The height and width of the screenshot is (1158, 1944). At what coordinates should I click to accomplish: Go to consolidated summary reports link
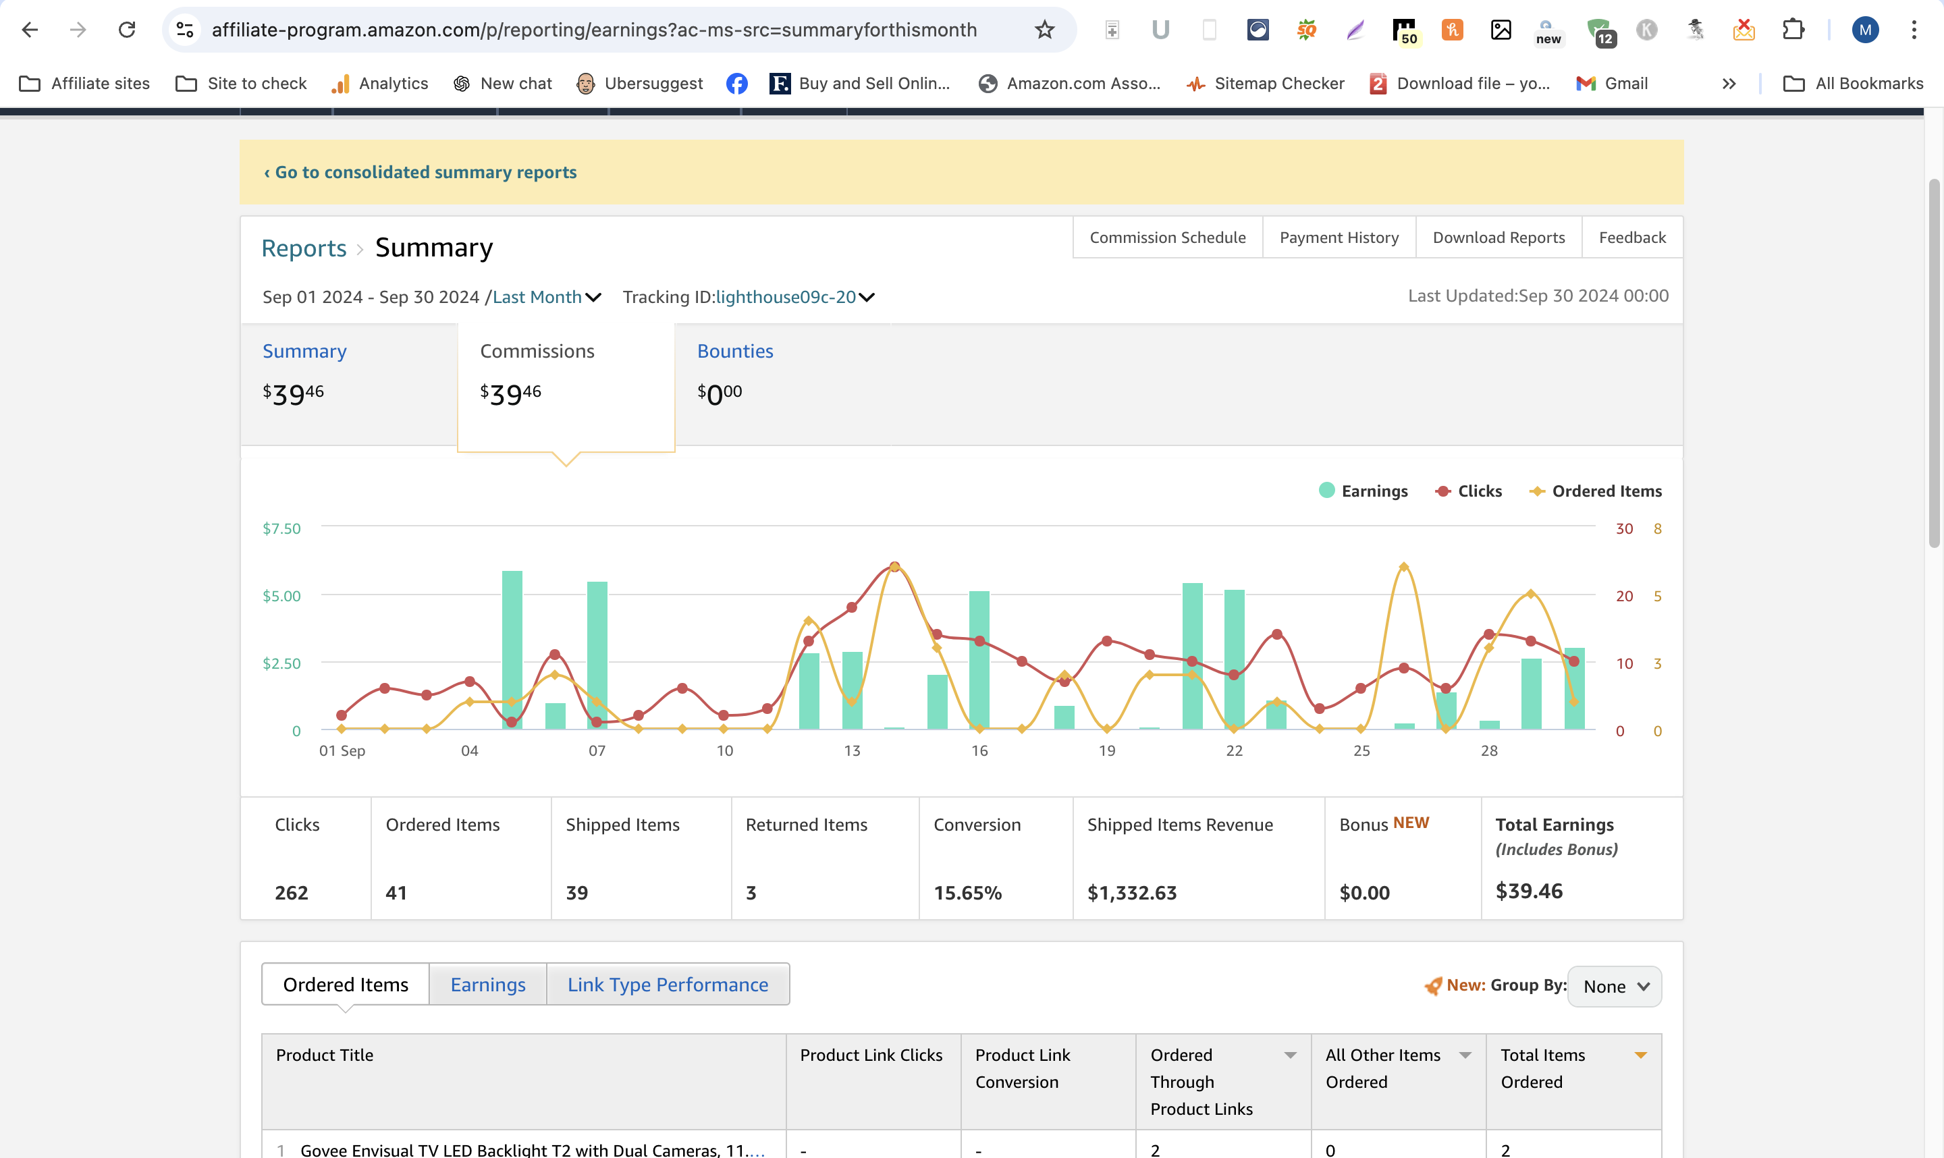point(420,173)
